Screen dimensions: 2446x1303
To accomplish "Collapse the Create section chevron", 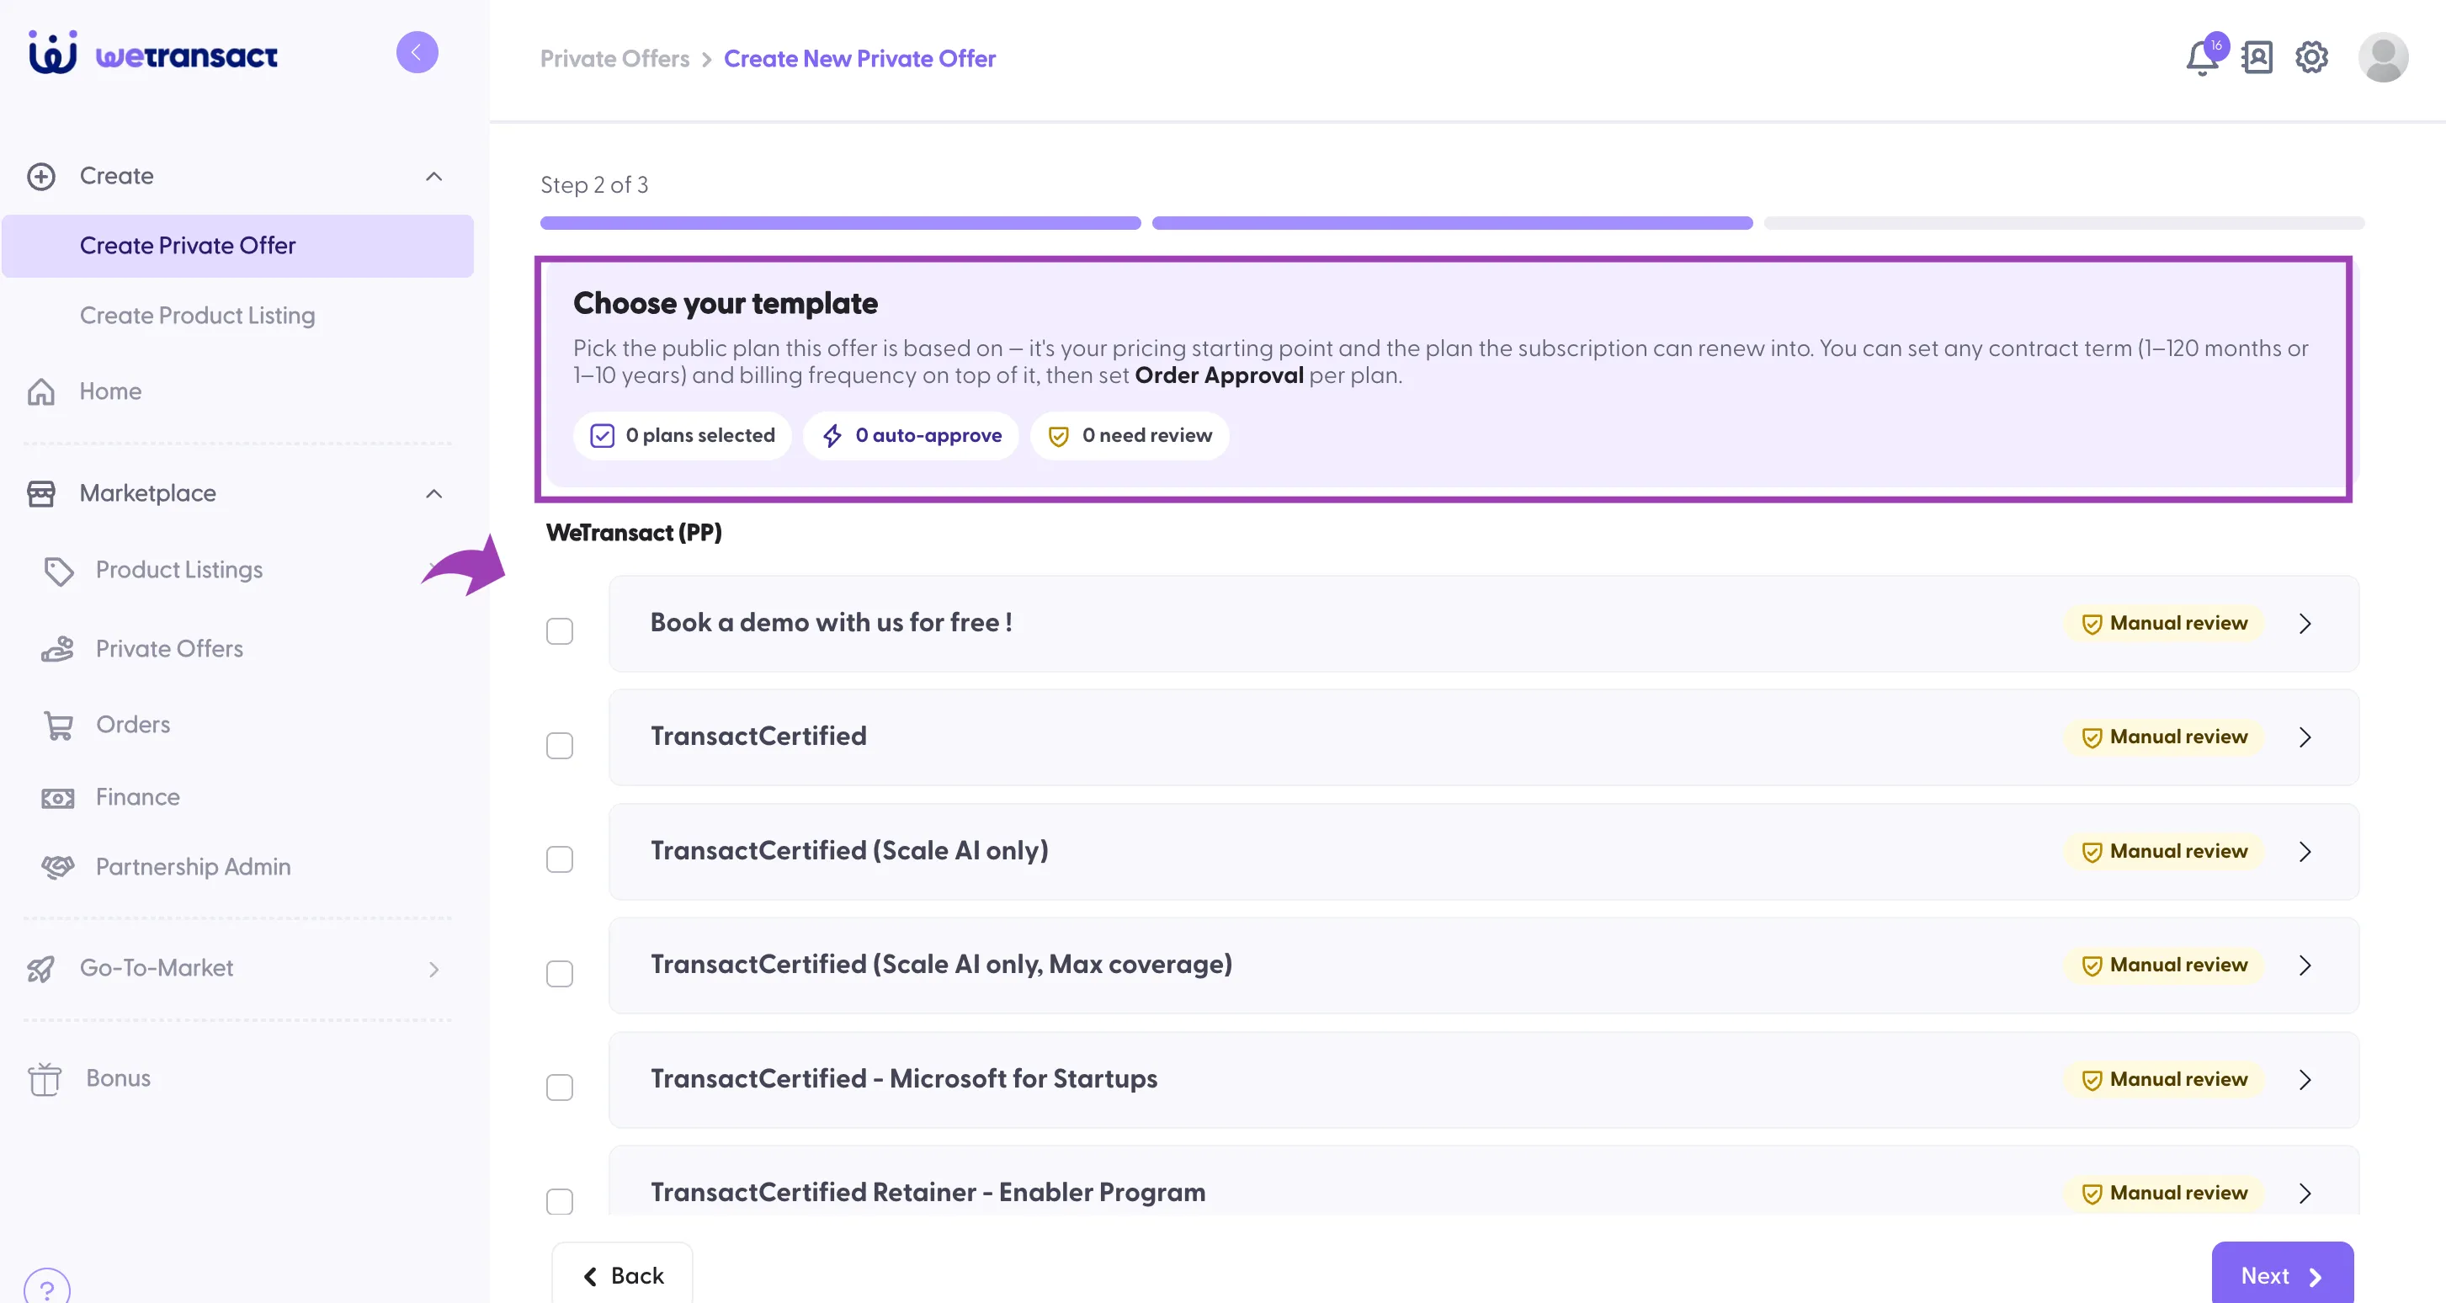I will 434,177.
